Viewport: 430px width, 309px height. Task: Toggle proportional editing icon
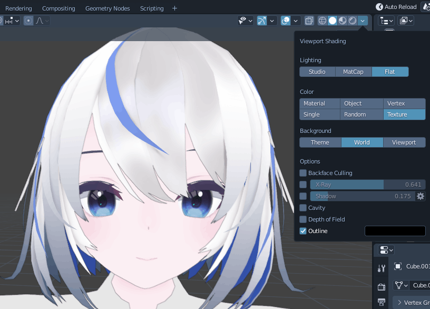pos(28,21)
